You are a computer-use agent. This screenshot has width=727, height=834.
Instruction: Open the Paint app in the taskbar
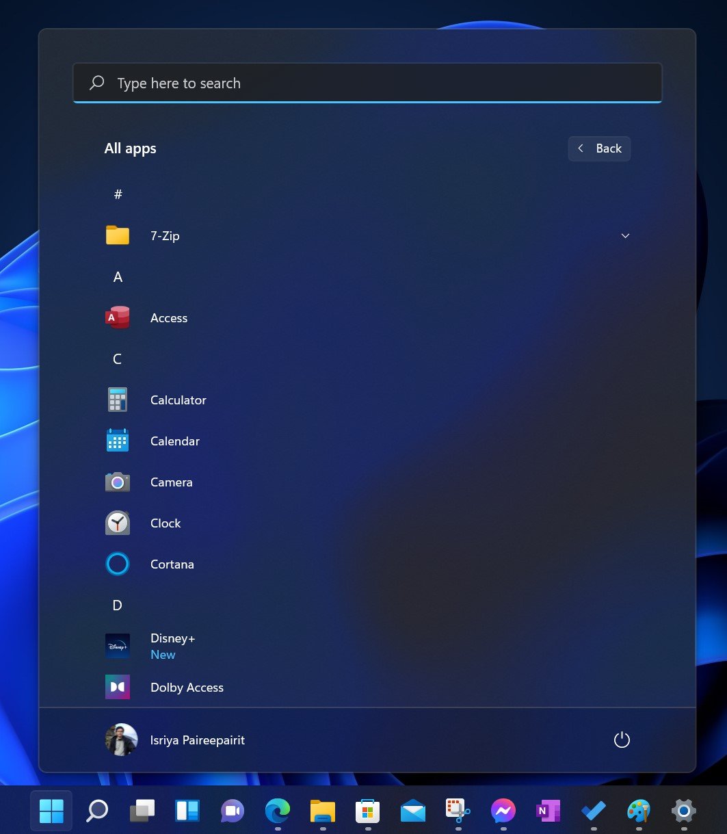coord(638,811)
